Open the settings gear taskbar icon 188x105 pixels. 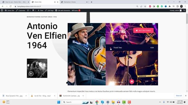108,102
